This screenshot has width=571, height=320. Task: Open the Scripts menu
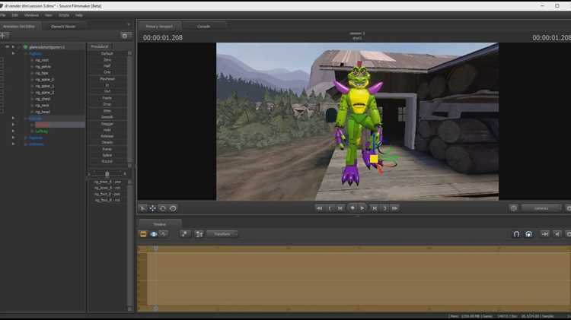point(64,15)
